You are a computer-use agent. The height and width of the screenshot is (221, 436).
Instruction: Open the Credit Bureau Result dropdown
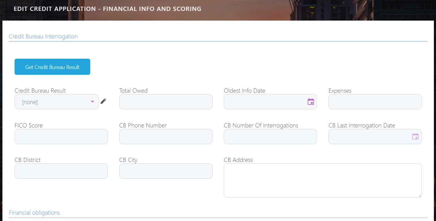pos(53,102)
